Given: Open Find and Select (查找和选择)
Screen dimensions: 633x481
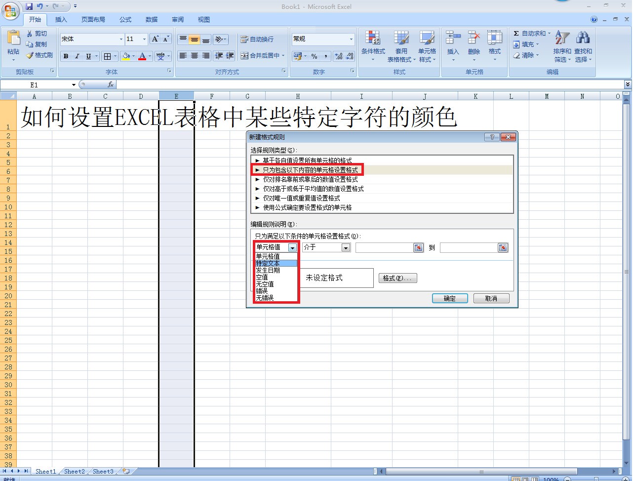Looking at the screenshot, I should click(x=583, y=46).
